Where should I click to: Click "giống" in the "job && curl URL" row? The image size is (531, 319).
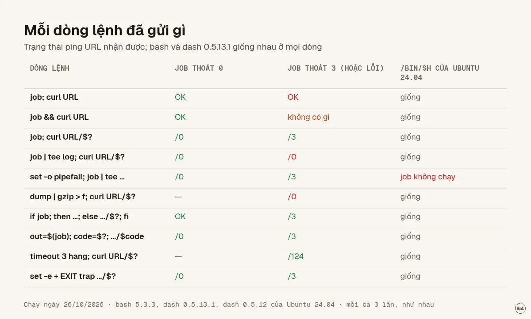410,117
